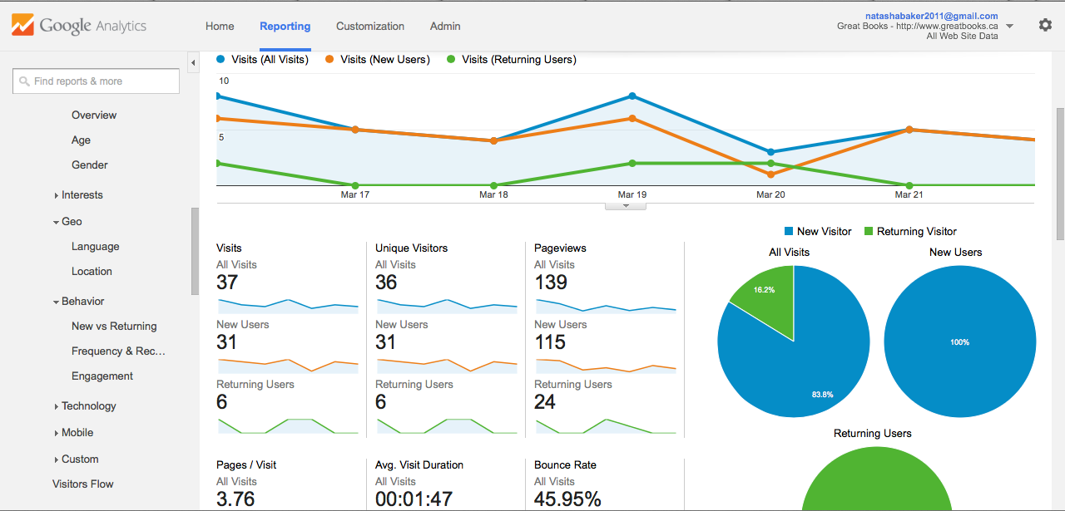Click Pageviews New Users value 115
Screen dimensions: 1065x511
pyautogui.click(x=550, y=342)
